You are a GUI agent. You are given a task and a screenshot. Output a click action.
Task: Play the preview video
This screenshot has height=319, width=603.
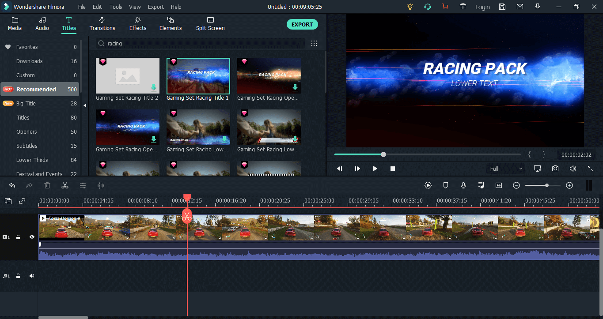pyautogui.click(x=375, y=169)
